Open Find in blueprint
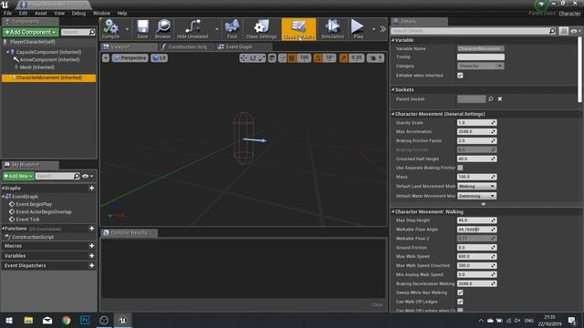584x328 pixels. click(232, 29)
